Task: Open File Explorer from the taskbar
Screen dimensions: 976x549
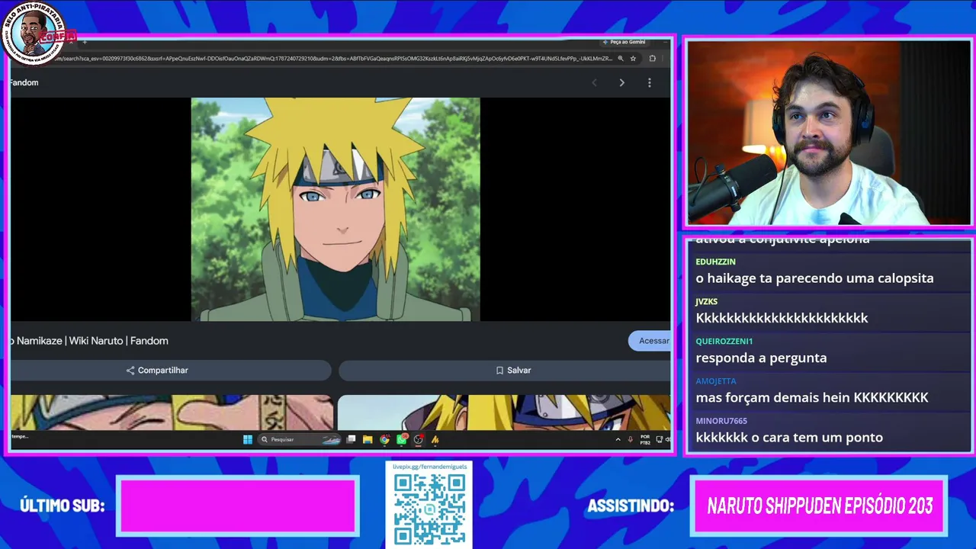Action: [x=368, y=439]
